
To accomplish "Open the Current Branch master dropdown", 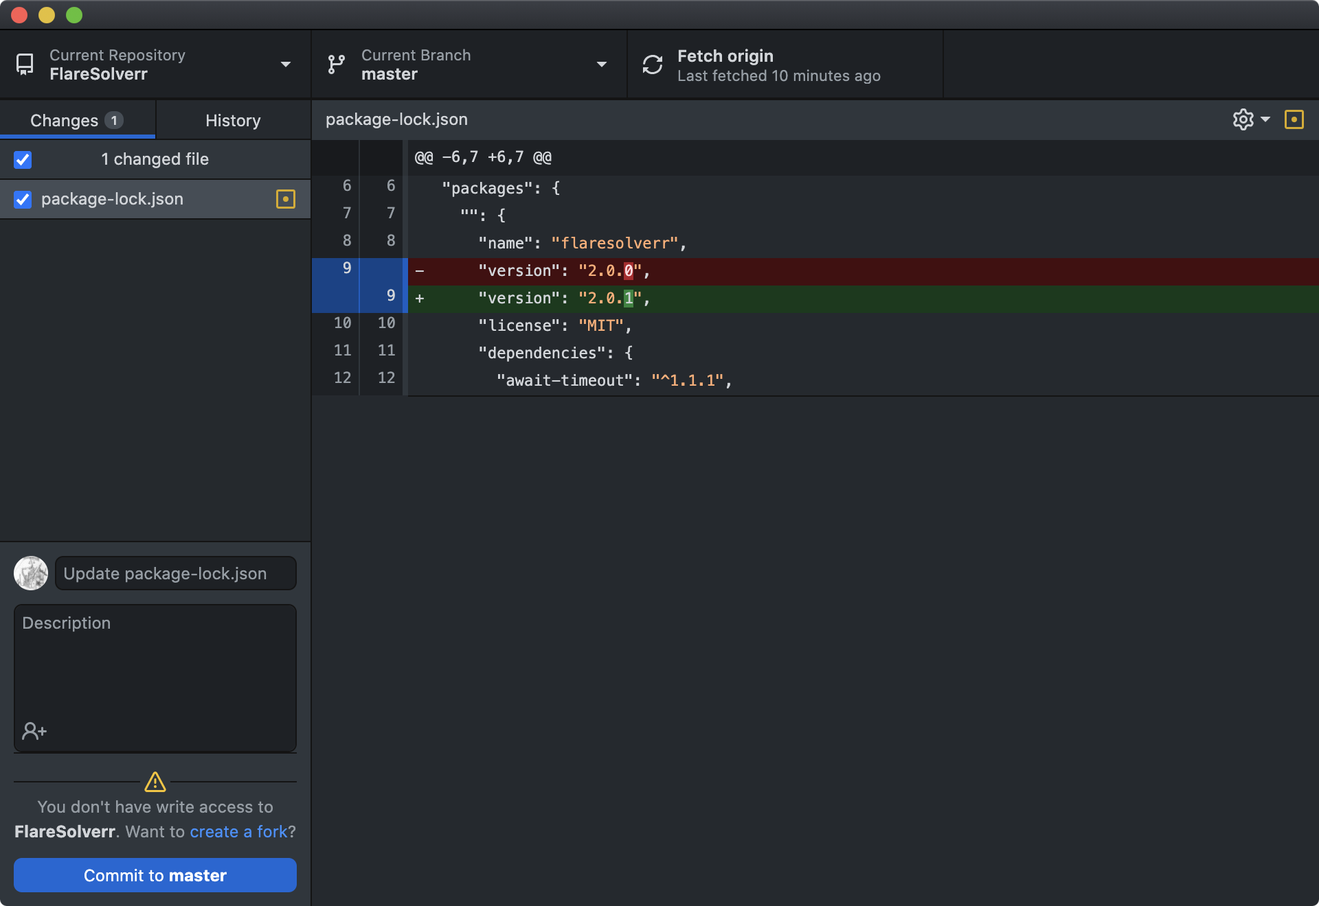I will 602,64.
